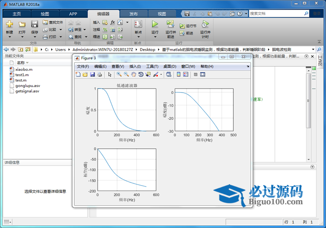Switch to the 绘图 (Plots) tab
The image size is (326, 228).
pos(45,14)
